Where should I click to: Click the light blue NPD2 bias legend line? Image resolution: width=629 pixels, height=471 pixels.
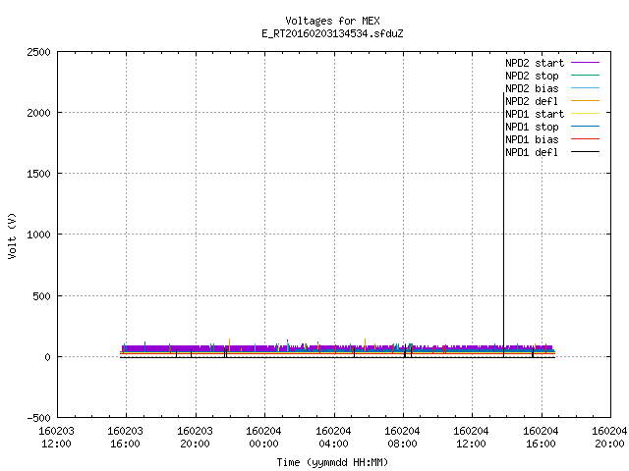coord(585,88)
